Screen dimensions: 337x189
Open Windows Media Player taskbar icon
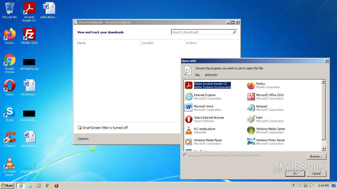click(39, 186)
